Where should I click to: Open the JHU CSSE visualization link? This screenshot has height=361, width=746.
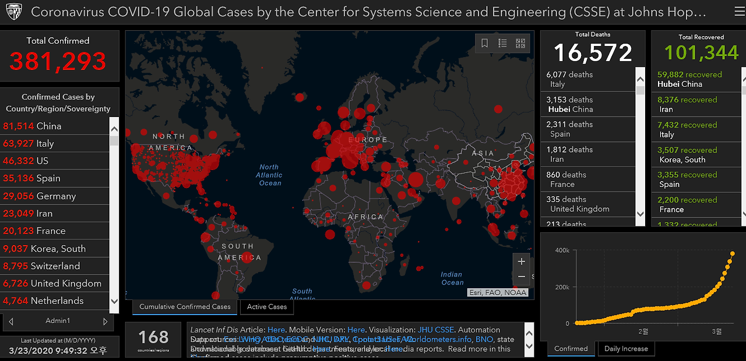(435, 330)
